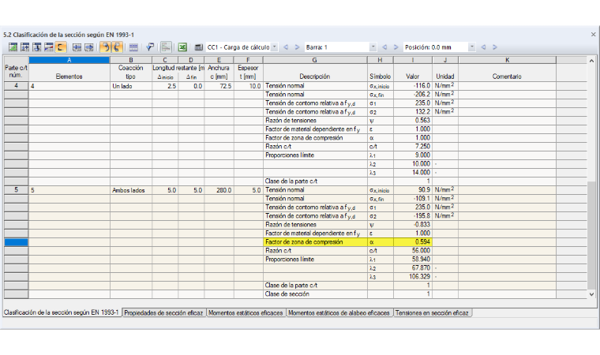Go to previous load case arrow
The width and height of the screenshot is (600, 355).
point(286,47)
